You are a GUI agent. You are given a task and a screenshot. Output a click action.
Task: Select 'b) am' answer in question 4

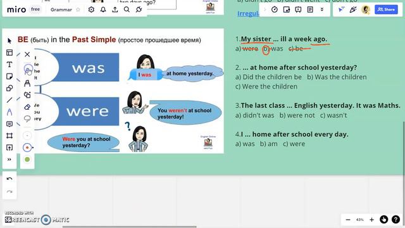tap(268, 144)
